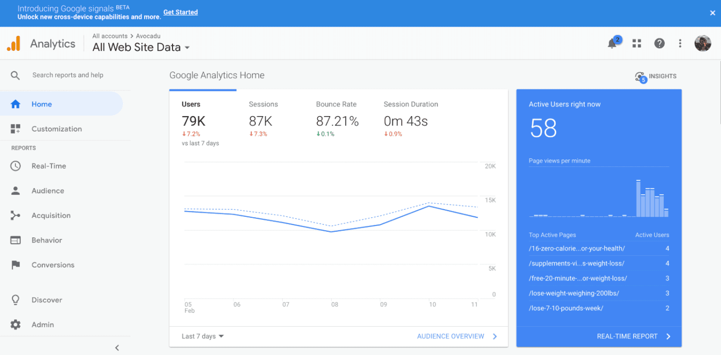Open the Acquisition report icon
This screenshot has height=355, width=721.
(x=51, y=215)
